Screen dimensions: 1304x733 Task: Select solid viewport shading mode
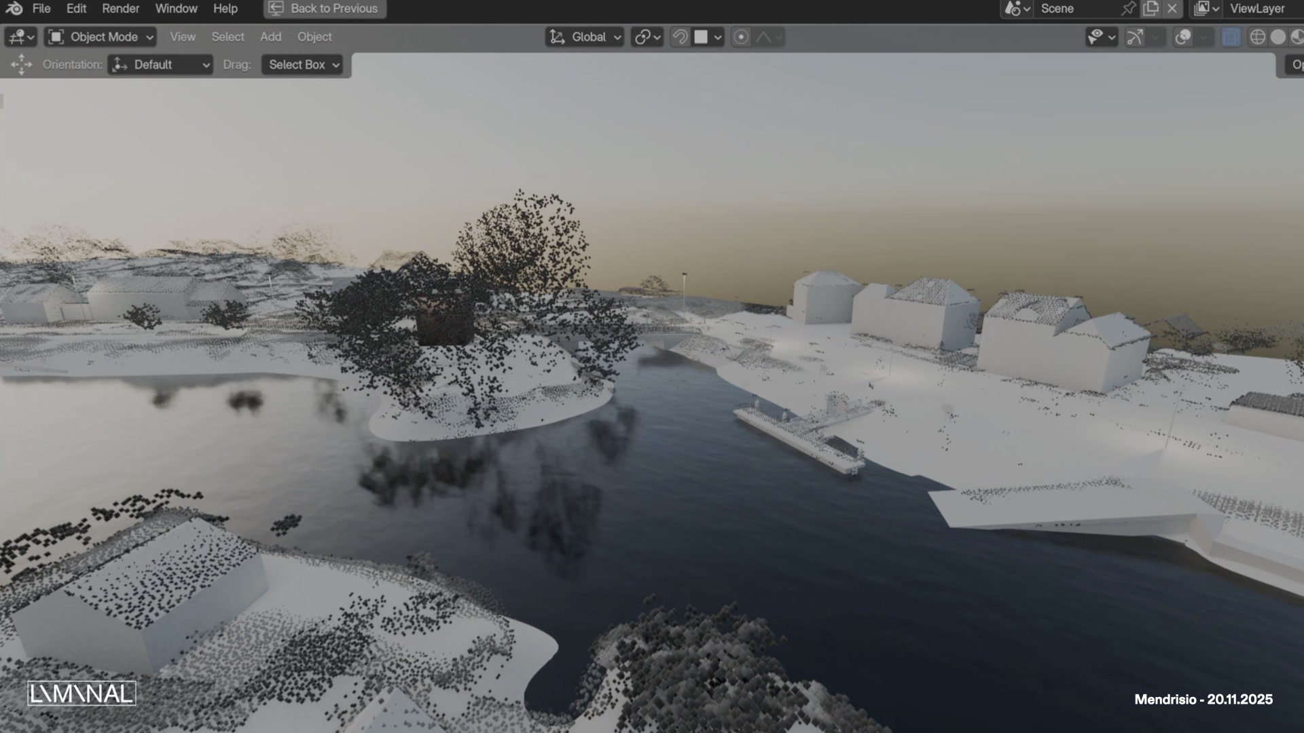(1280, 37)
